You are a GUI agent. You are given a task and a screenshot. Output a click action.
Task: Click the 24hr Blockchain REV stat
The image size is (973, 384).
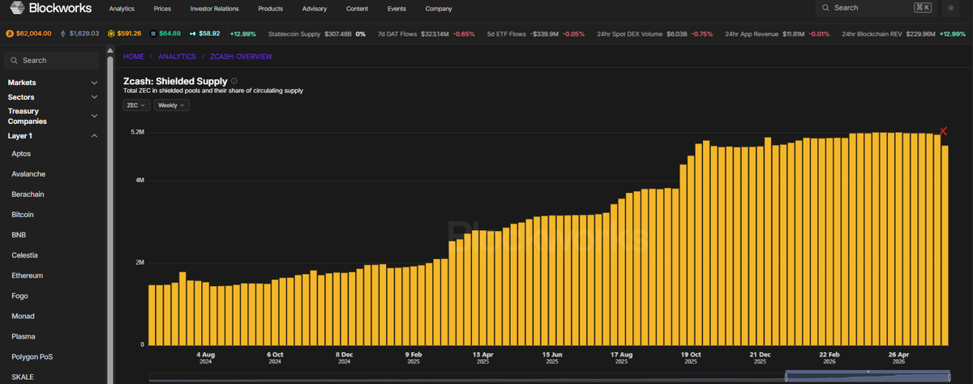point(903,33)
